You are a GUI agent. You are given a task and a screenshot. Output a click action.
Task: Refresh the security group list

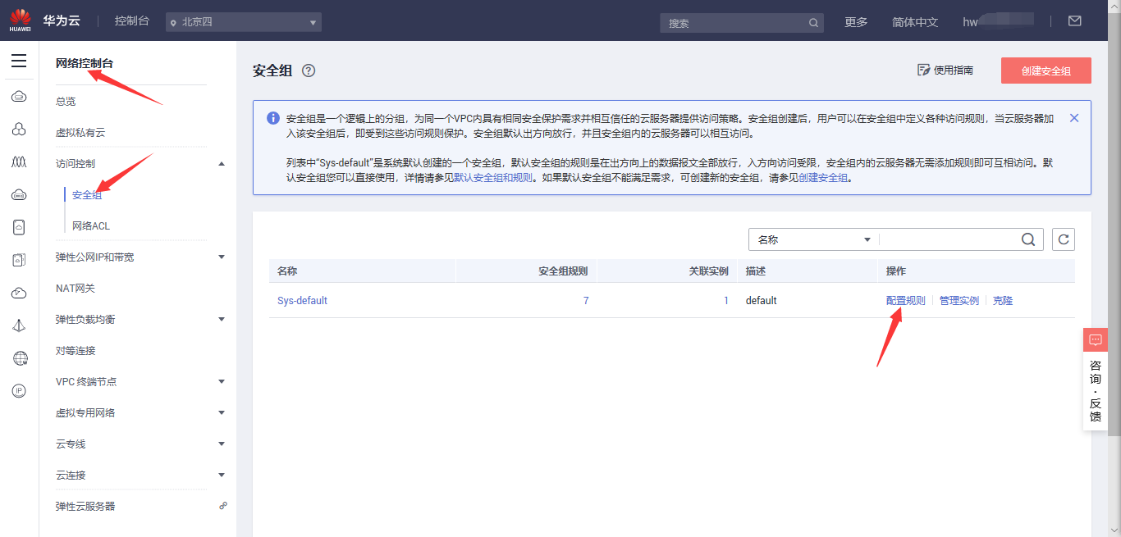[x=1064, y=239]
